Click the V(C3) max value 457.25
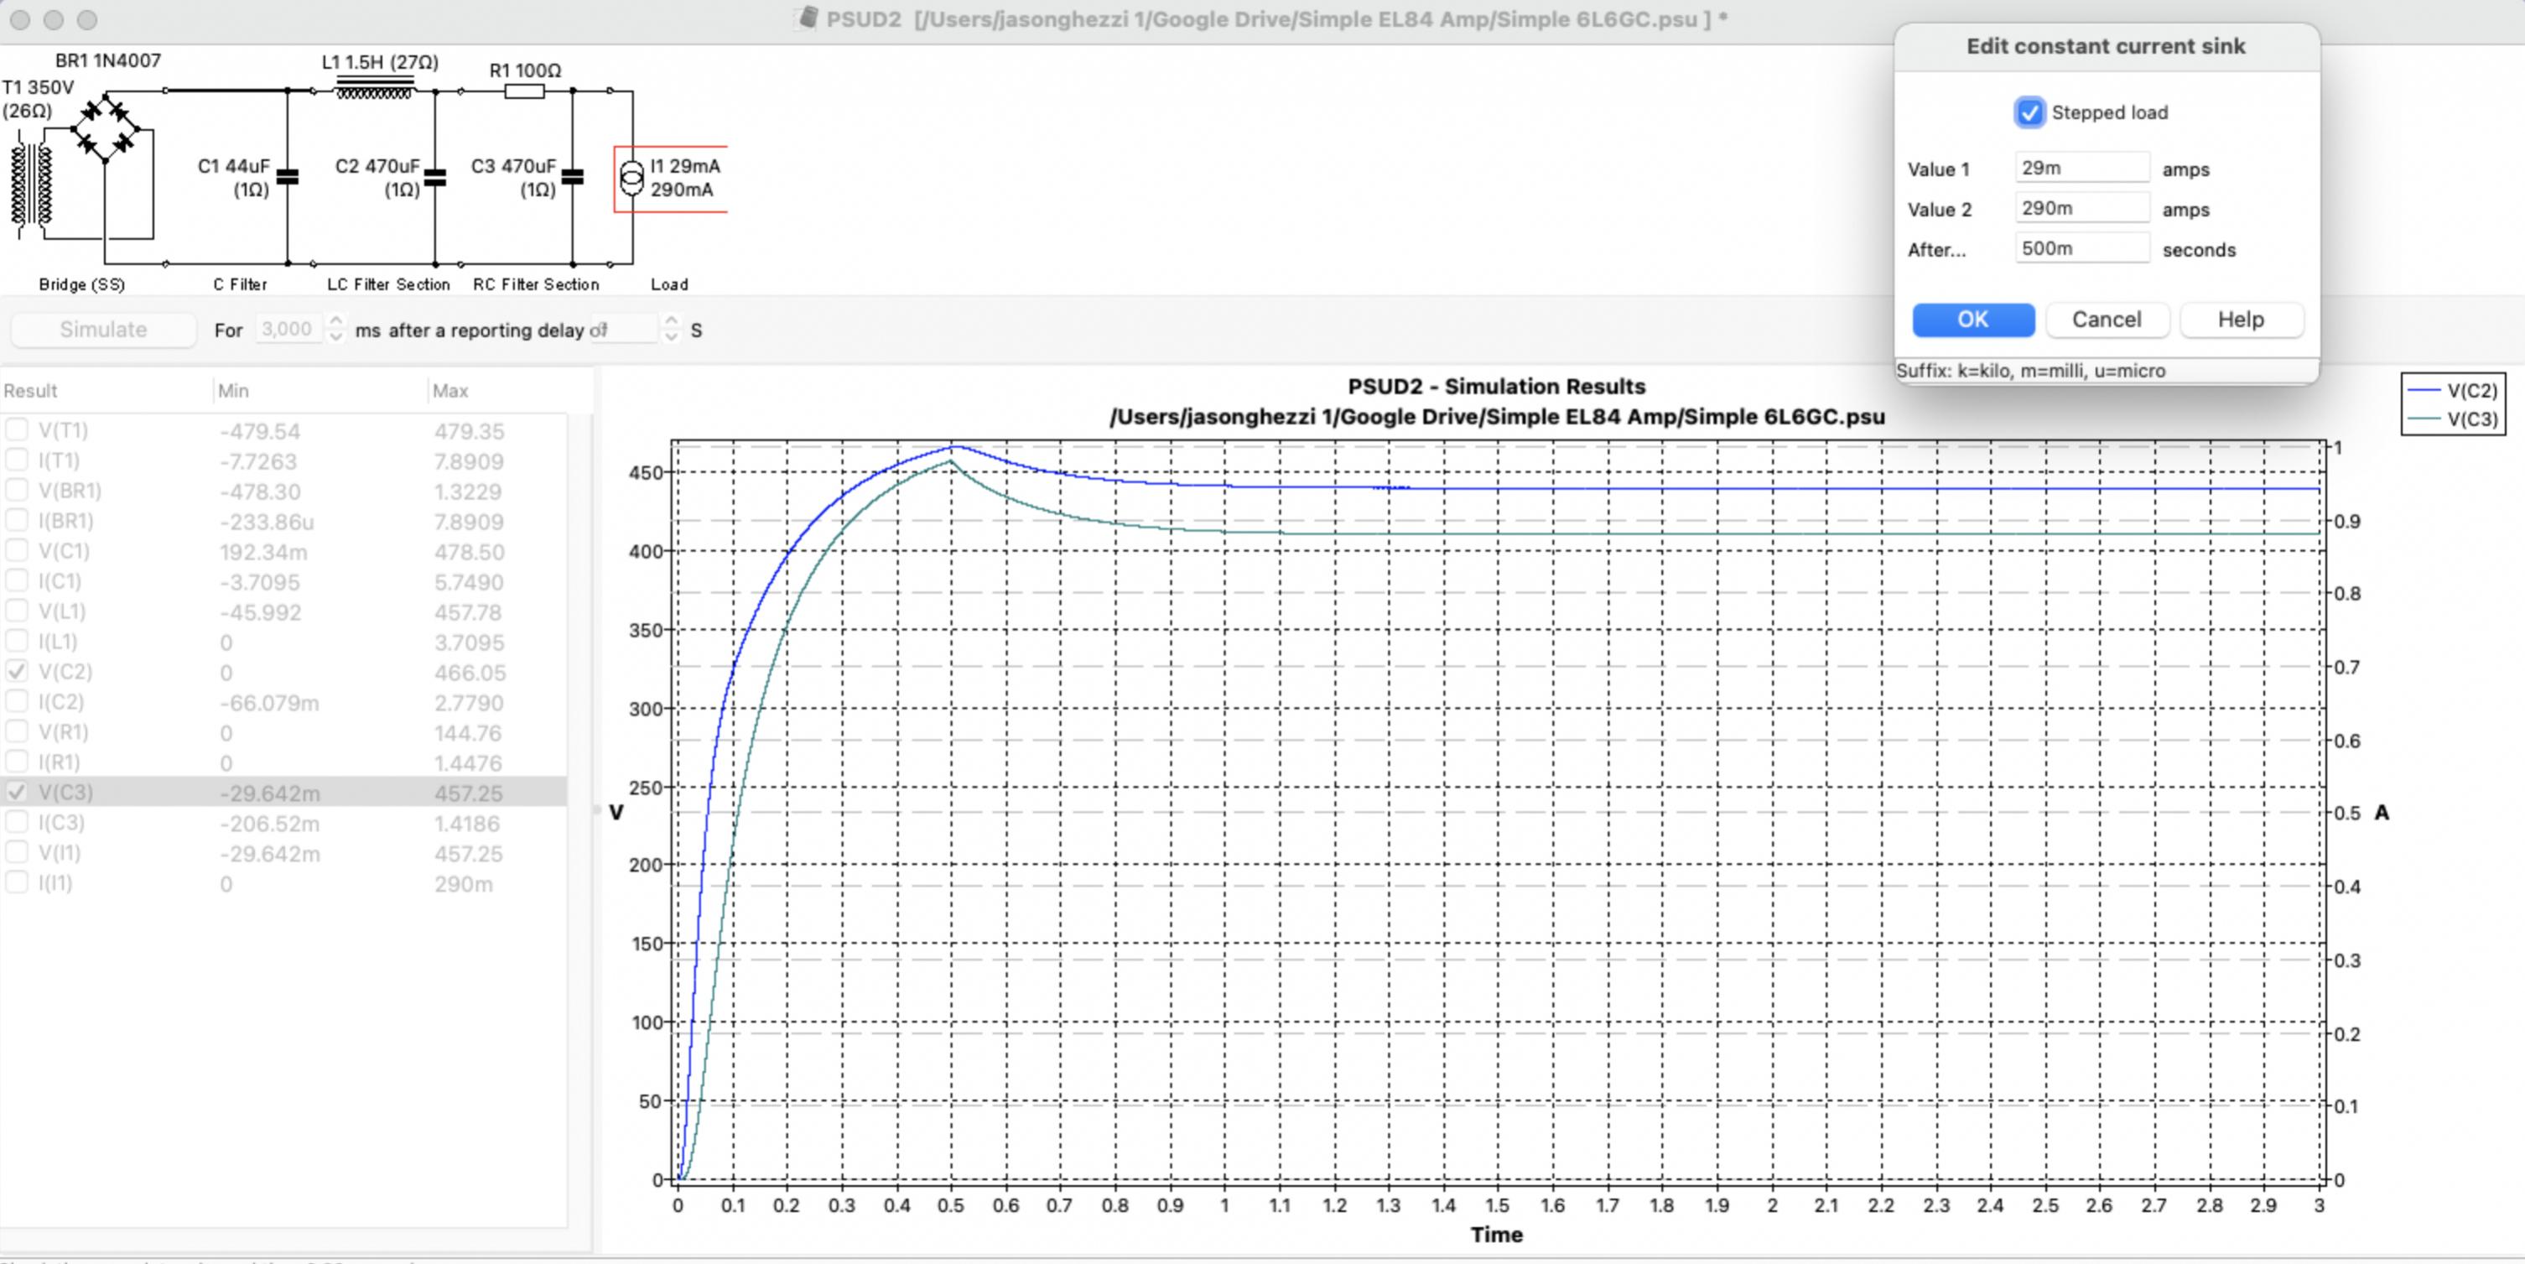This screenshot has height=1264, width=2525. 469,793
